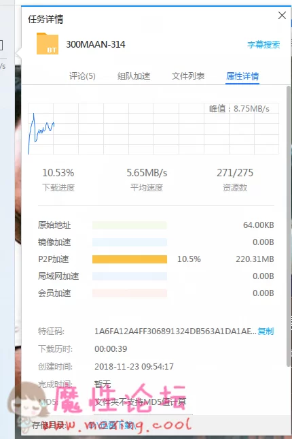Select the 文件列表 tab
This screenshot has width=292, height=439.
tap(188, 76)
